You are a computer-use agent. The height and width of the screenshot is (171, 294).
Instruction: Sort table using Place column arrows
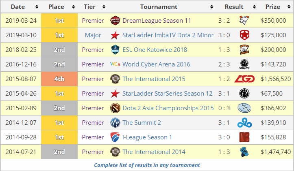coord(73,7)
